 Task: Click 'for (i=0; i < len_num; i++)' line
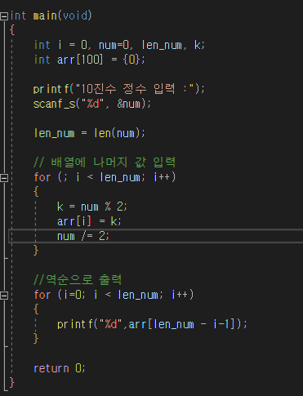click(114, 295)
